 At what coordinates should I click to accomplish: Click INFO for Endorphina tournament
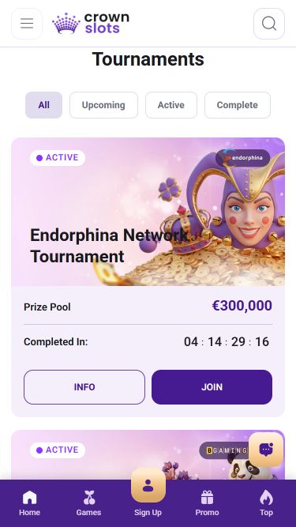click(84, 387)
